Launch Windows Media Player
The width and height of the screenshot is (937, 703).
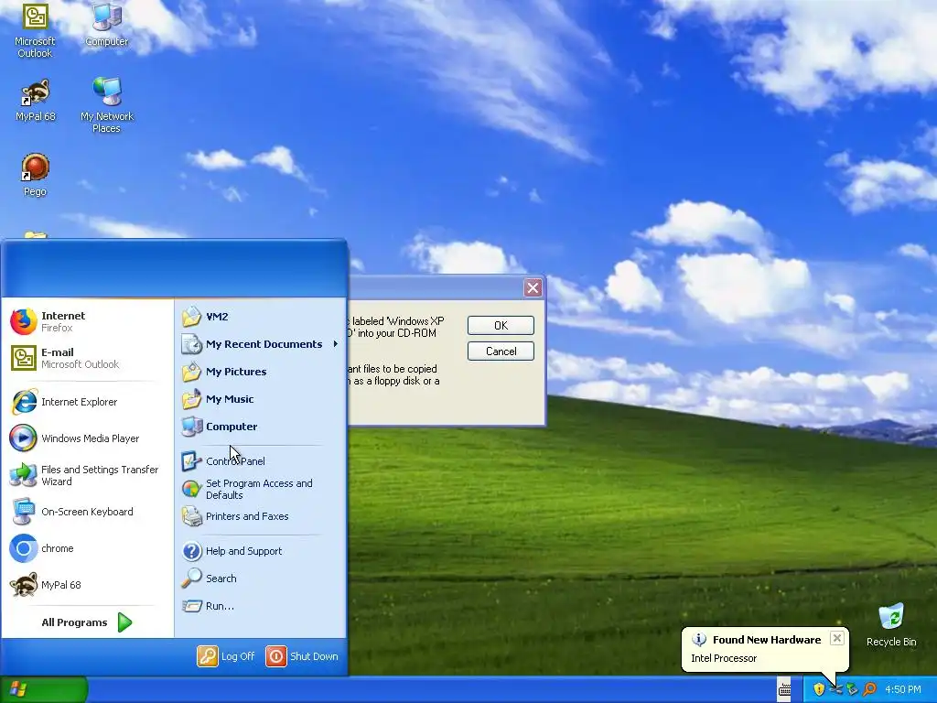[x=87, y=438]
